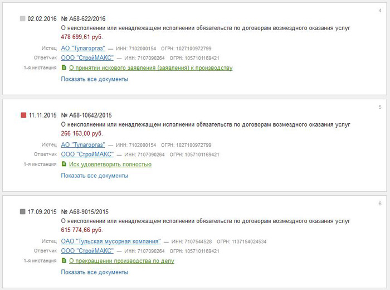Screen dimensions: 390x290
Task: Click the green document icon in case А68-10642/2015
Action: (x=64, y=165)
